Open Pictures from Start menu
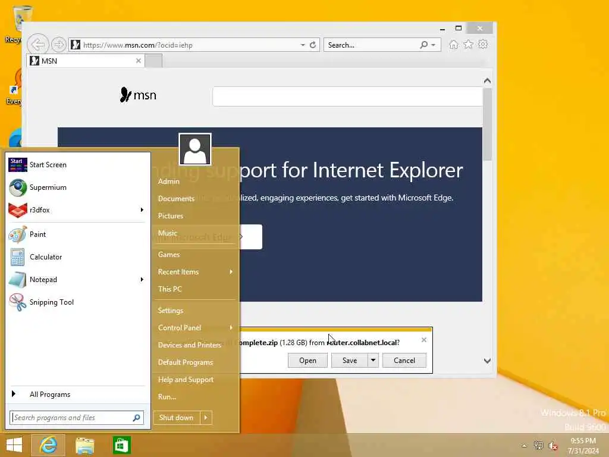The image size is (609, 457). coord(171,215)
